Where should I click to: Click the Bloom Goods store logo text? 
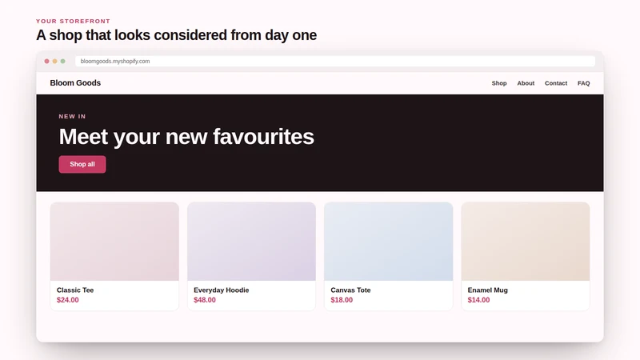75,83
